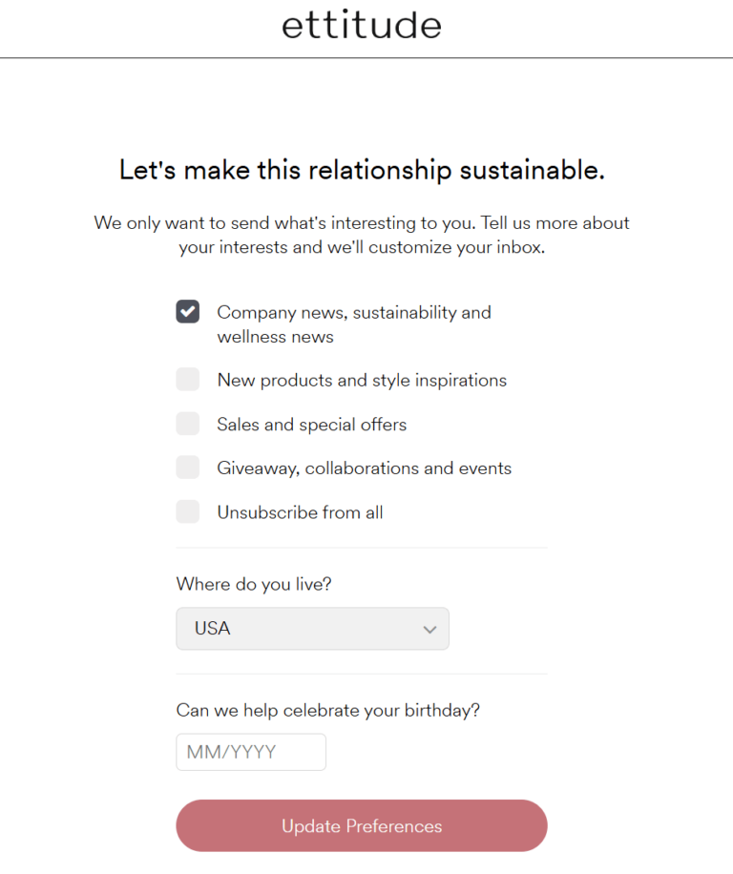
Task: Open the USA country dropdown
Action: pyautogui.click(x=313, y=629)
